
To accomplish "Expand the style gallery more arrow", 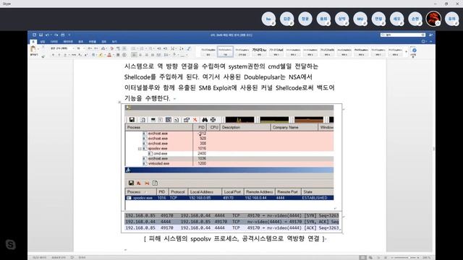I will click(x=407, y=52).
